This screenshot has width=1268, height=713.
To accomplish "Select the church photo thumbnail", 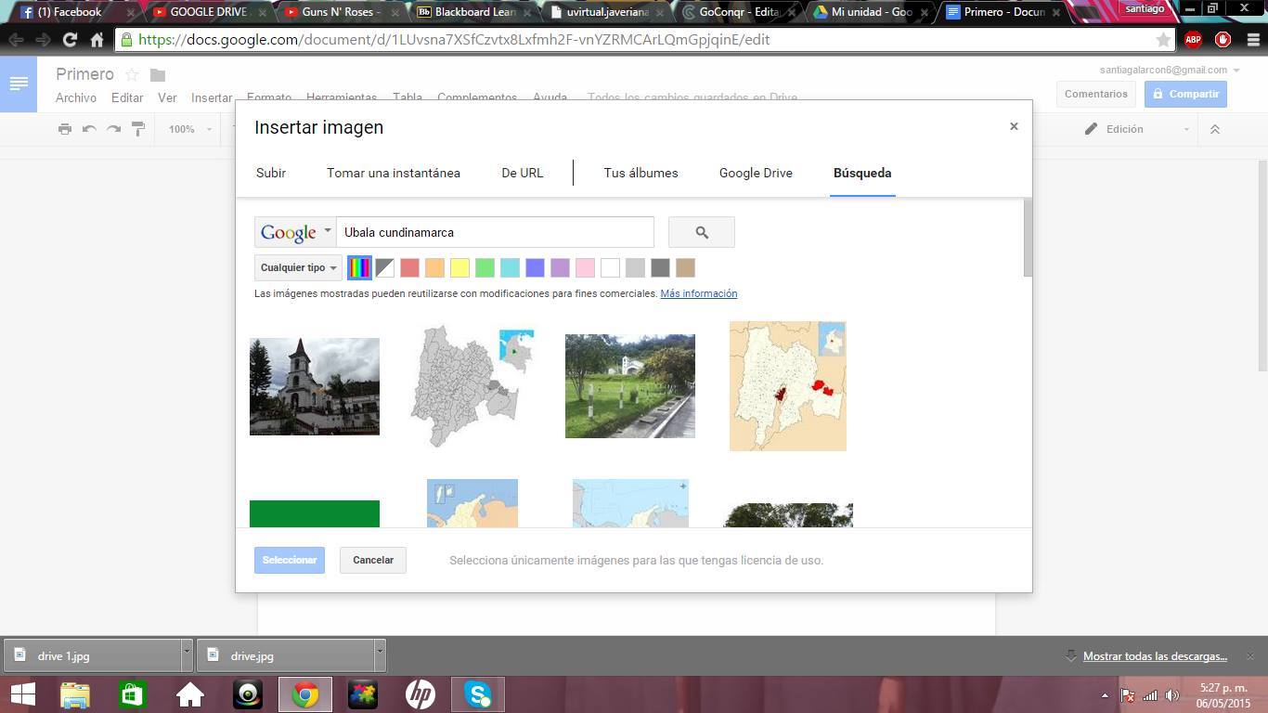I will (x=315, y=386).
